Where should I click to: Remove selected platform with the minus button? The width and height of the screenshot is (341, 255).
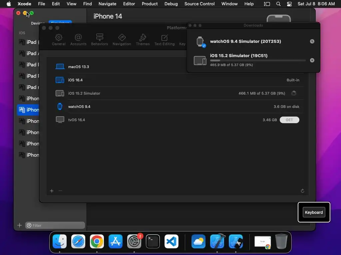click(60, 191)
